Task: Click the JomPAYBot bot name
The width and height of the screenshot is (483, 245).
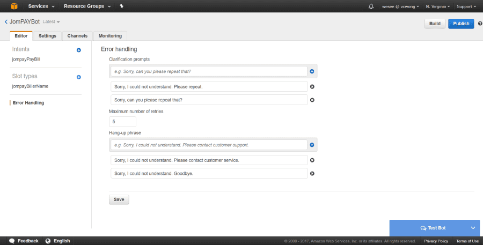Action: (x=25, y=21)
